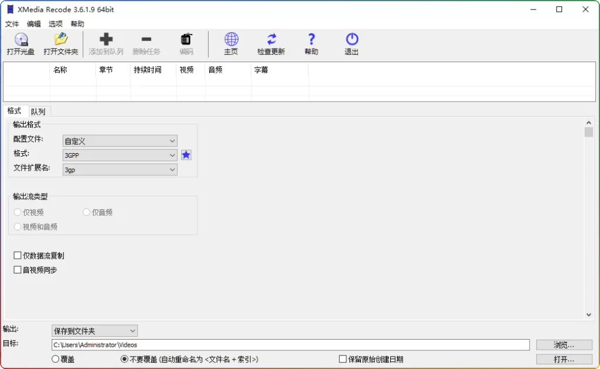Expand the 文件扩展名 3gp dropdown
This screenshot has height=369, width=600.
tap(120, 170)
